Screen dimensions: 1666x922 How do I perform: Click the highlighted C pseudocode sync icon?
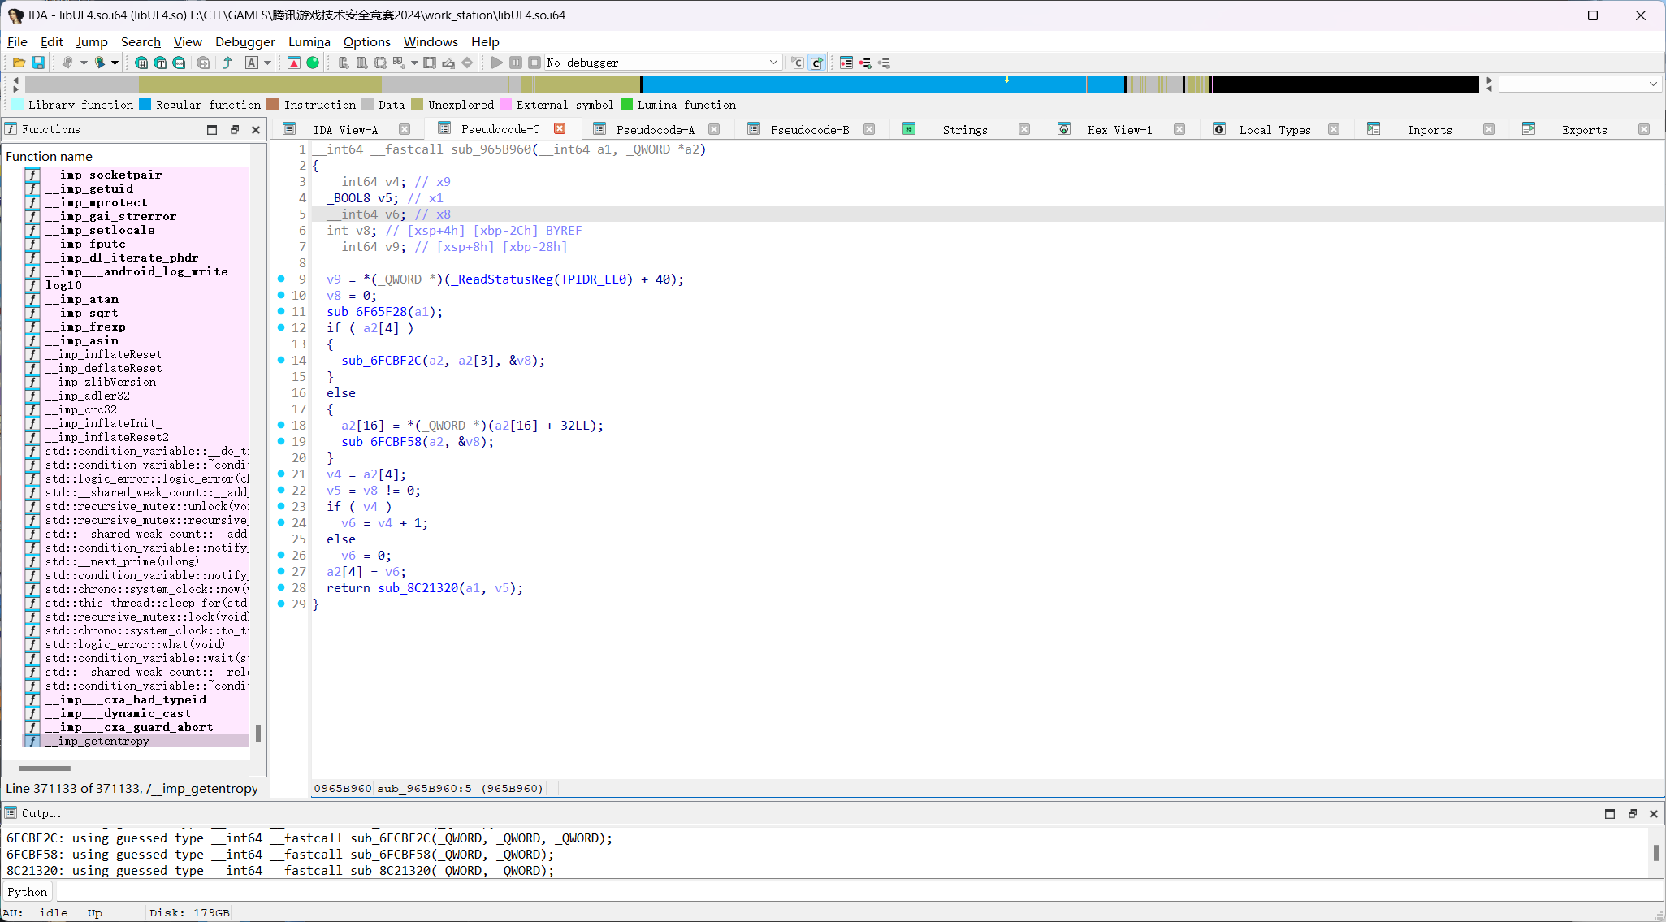pos(817,63)
